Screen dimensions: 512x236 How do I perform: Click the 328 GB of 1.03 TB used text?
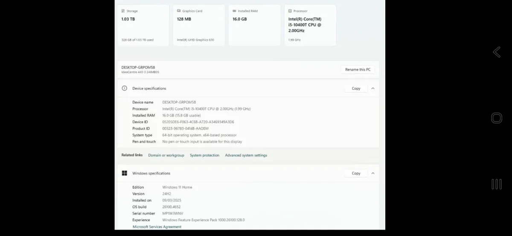click(x=137, y=40)
